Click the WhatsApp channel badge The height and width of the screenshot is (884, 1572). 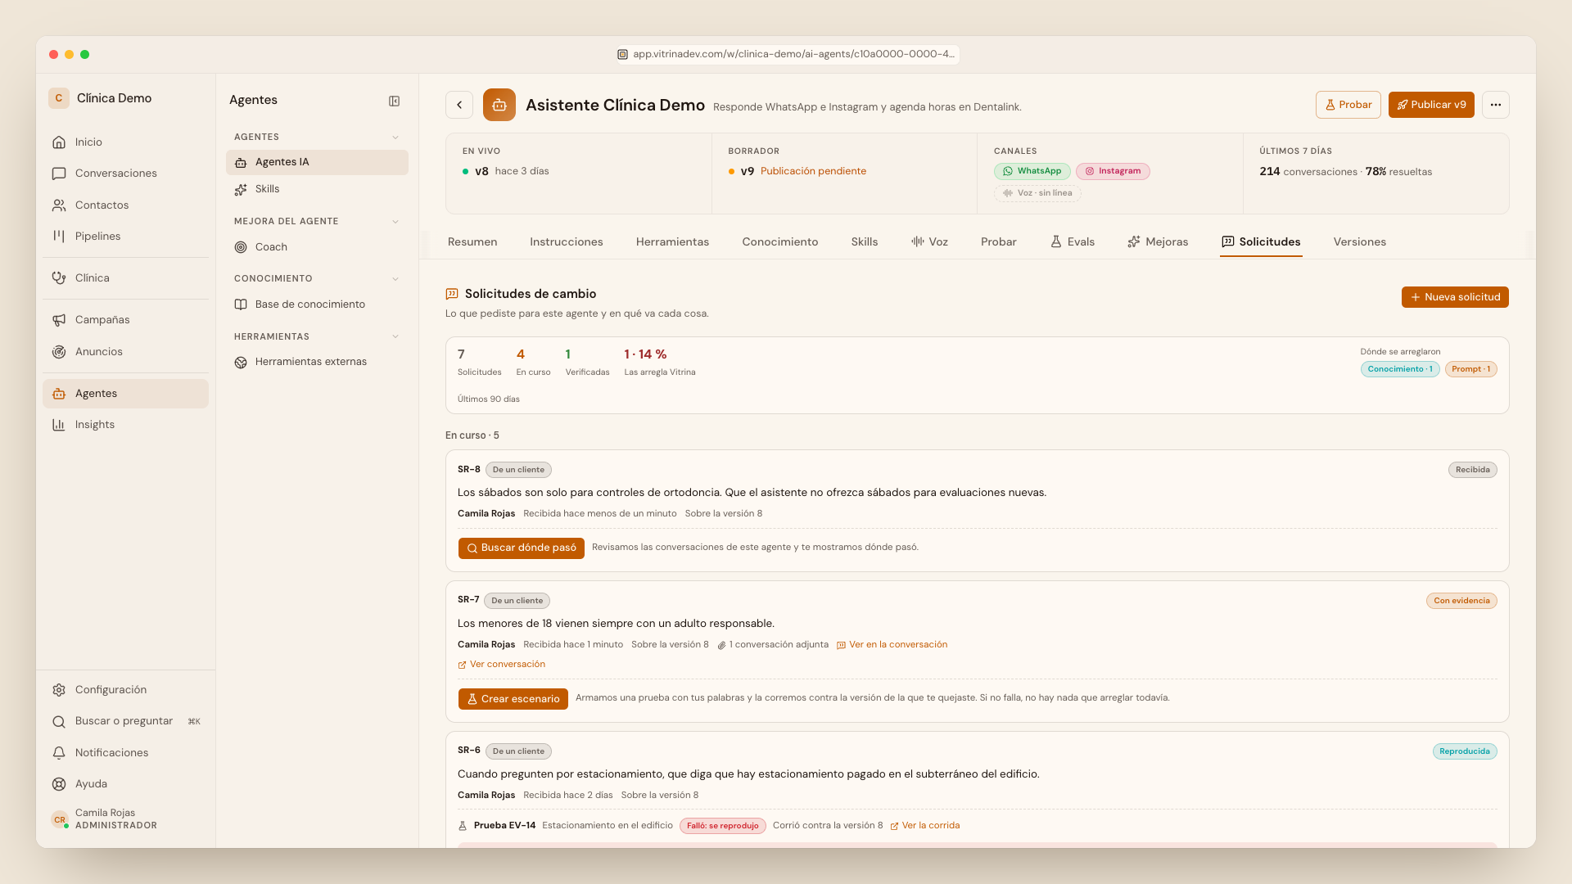point(1032,171)
